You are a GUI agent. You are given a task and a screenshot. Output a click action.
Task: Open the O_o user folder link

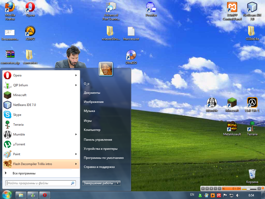click(86, 84)
